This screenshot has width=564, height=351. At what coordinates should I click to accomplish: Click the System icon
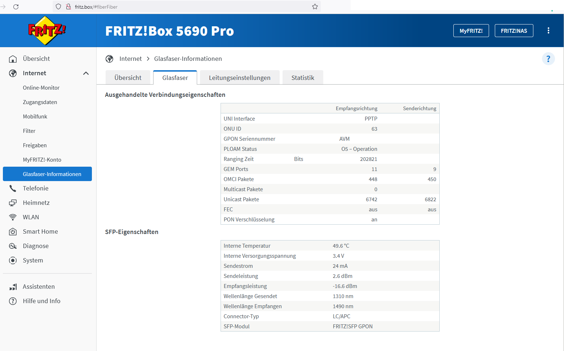[13, 260]
